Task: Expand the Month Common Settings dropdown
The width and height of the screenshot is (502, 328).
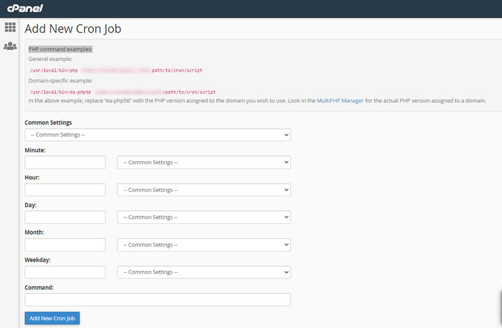Action: [x=204, y=245]
